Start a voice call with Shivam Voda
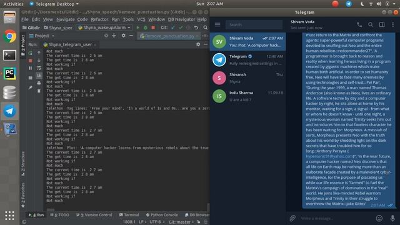This screenshot has width=400, height=225. [x=359, y=24]
